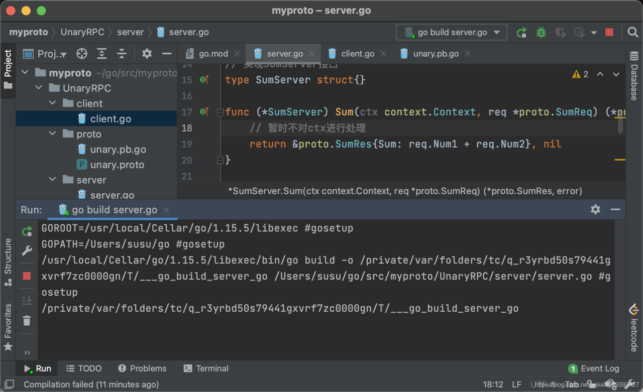Viewport: 643px width, 392px height.
Task: Click the warnings indicator showing 2
Action: 580,74
